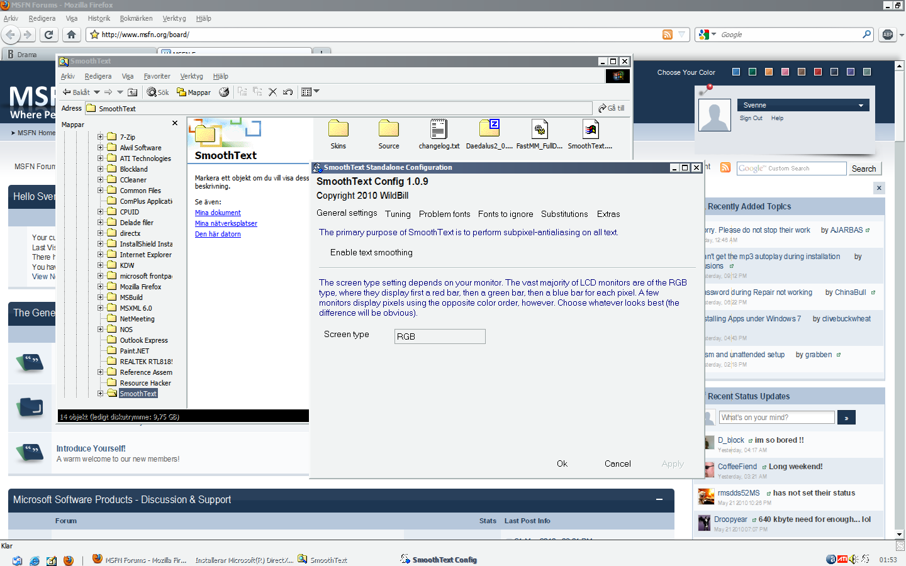Switch to the Problem fonts tab

pos(444,214)
